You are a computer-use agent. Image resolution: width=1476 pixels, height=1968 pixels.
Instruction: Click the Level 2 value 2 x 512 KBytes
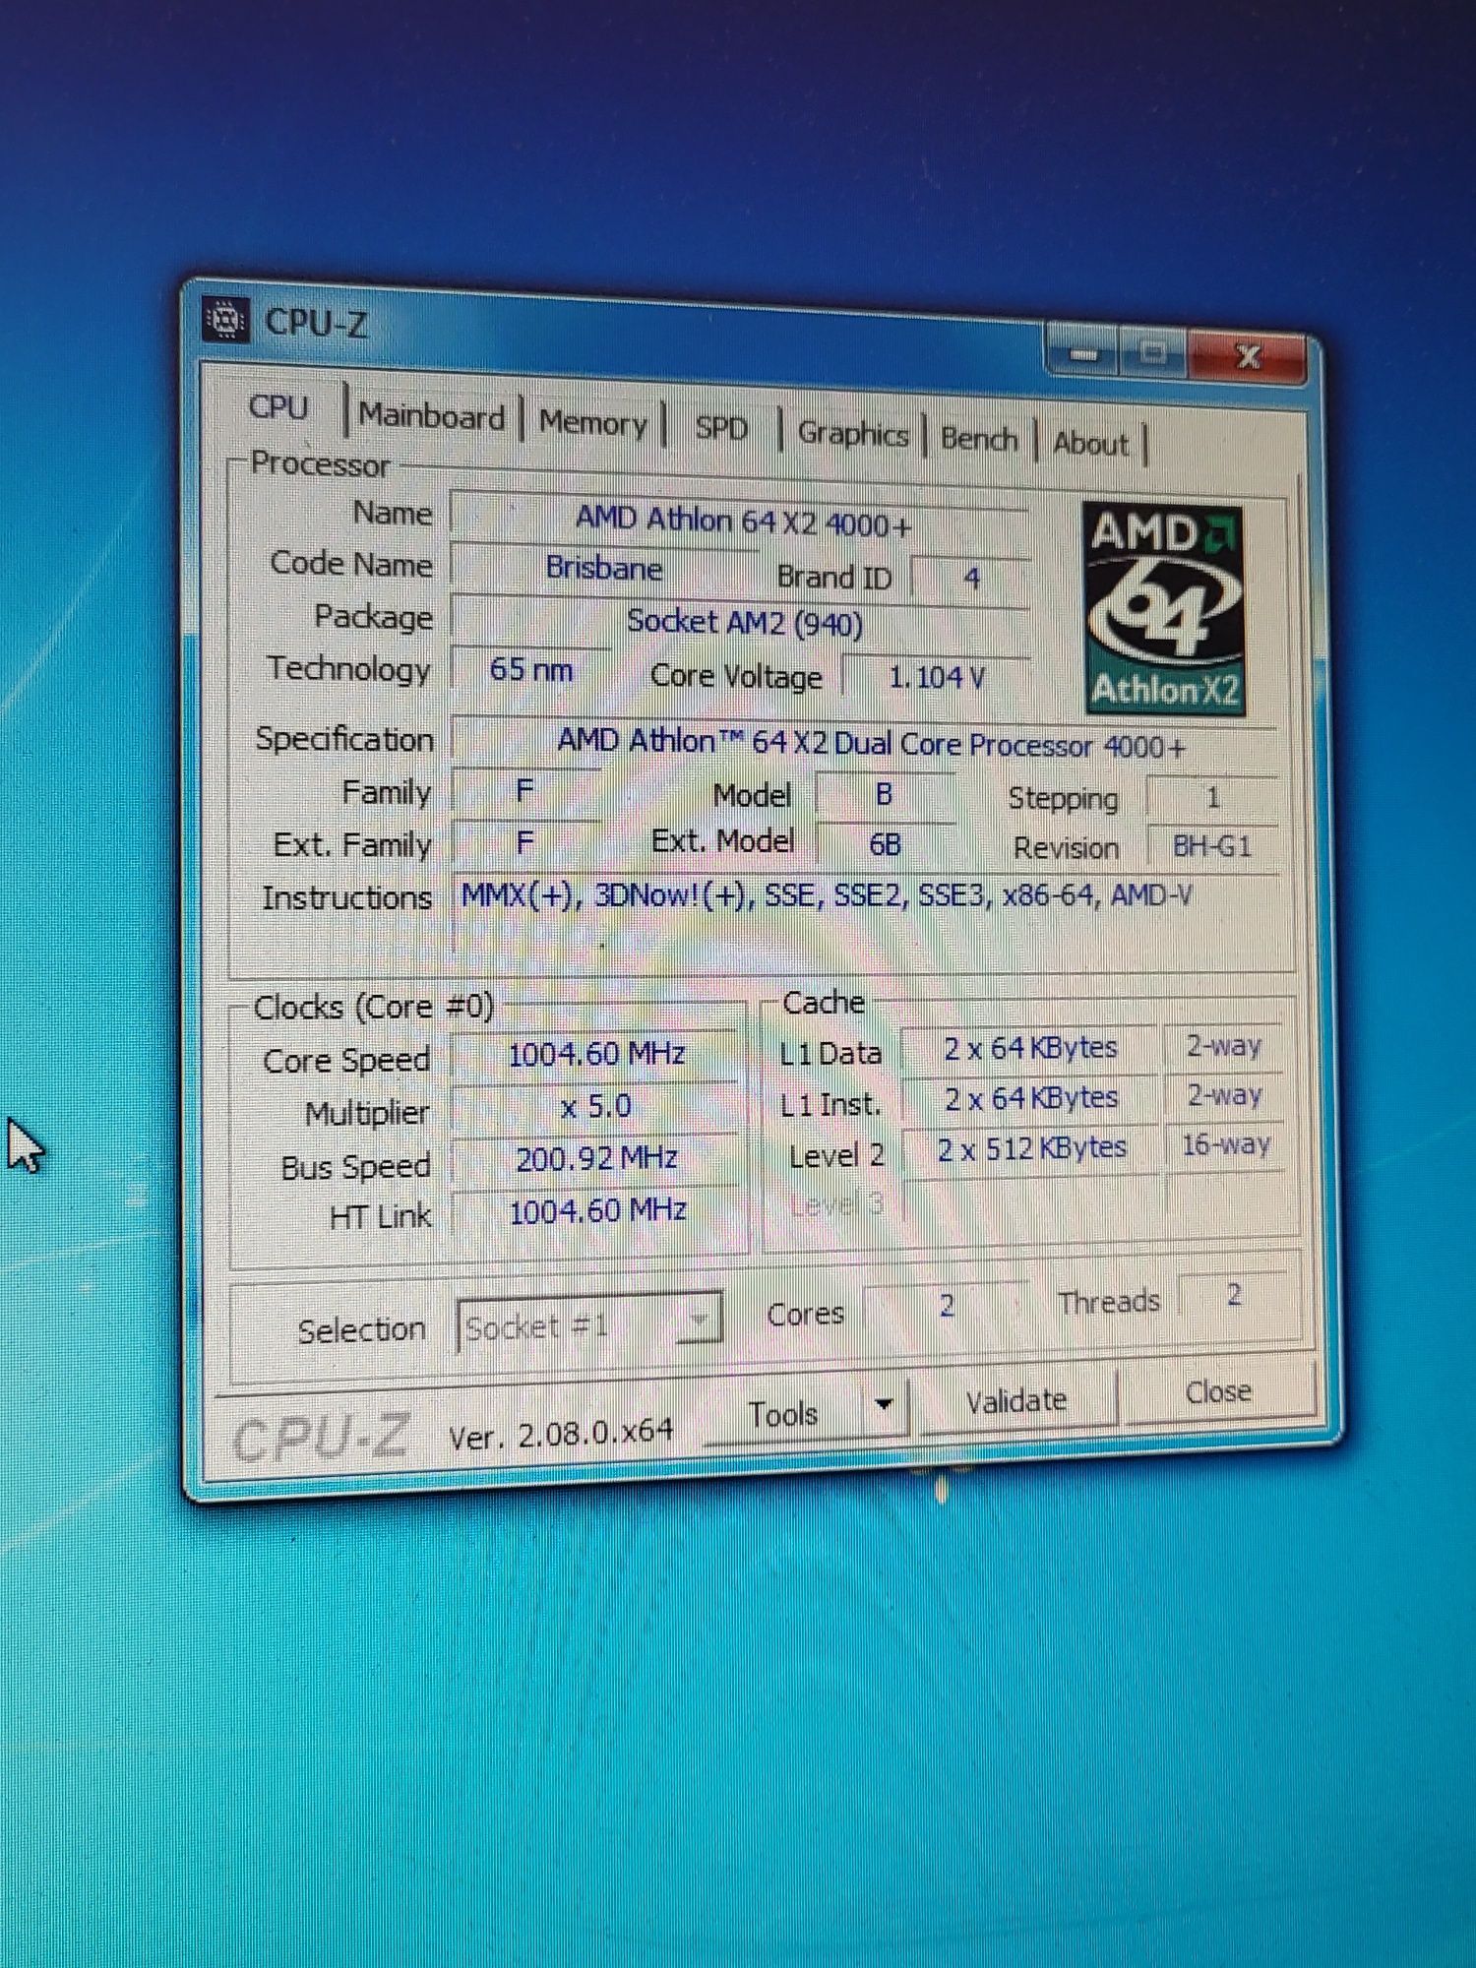click(x=1030, y=1148)
